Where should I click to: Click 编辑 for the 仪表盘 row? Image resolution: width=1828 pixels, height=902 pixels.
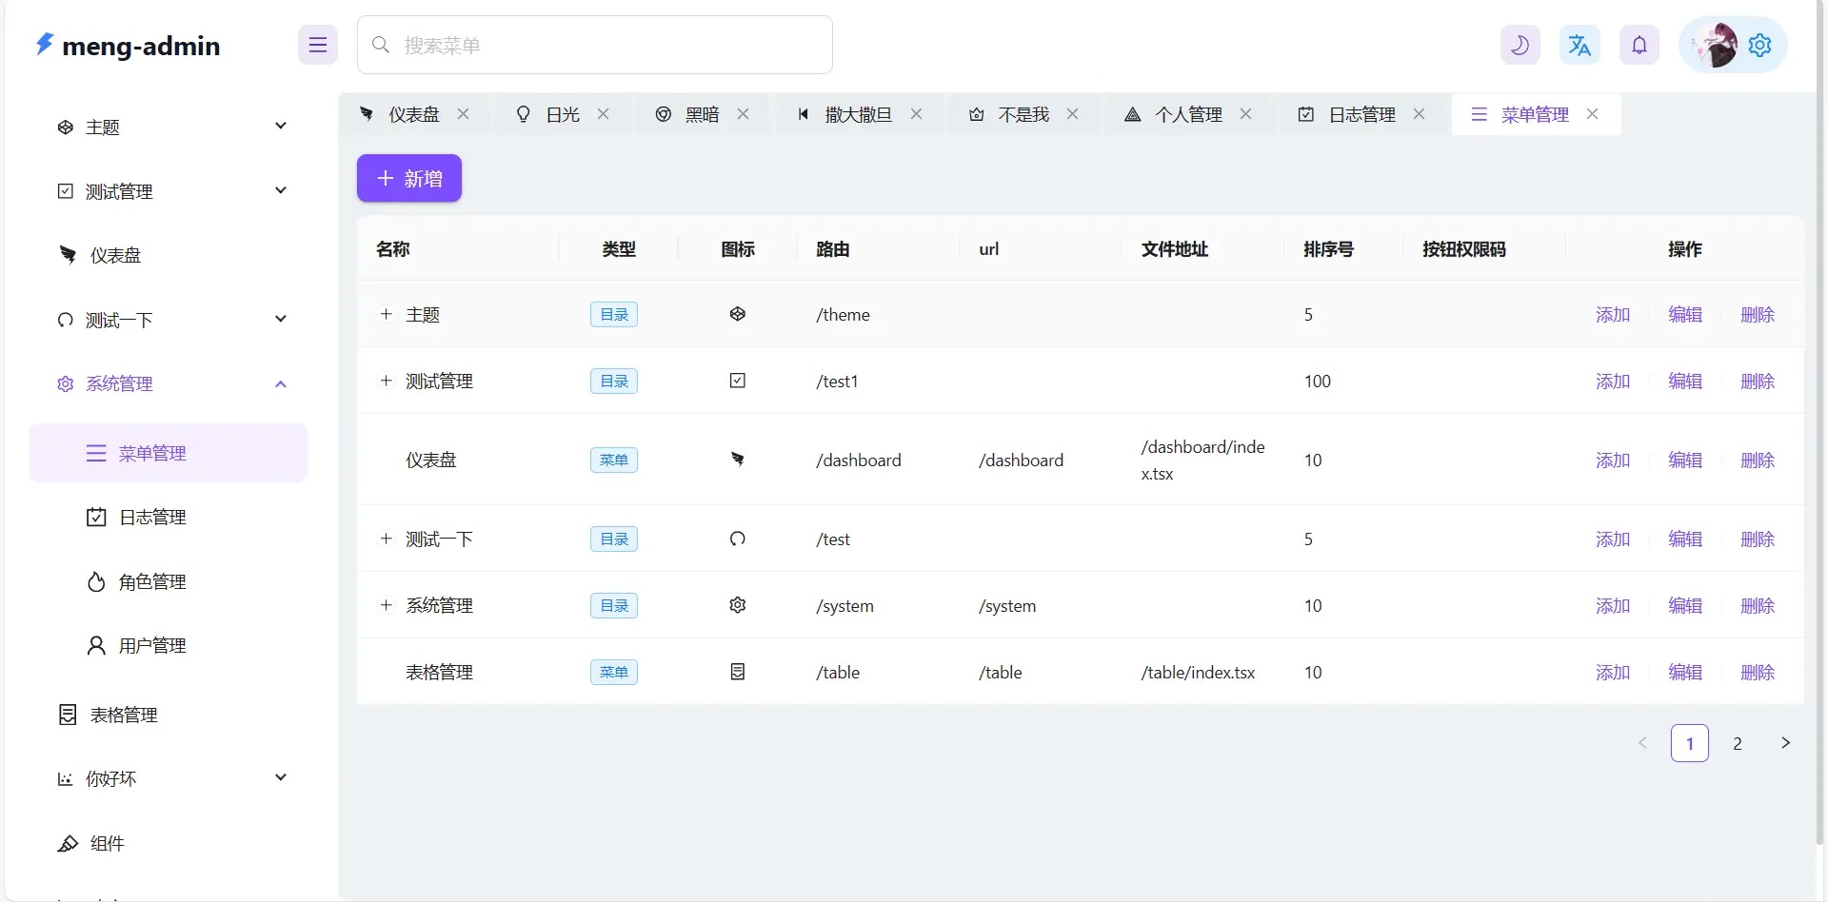1684,461
